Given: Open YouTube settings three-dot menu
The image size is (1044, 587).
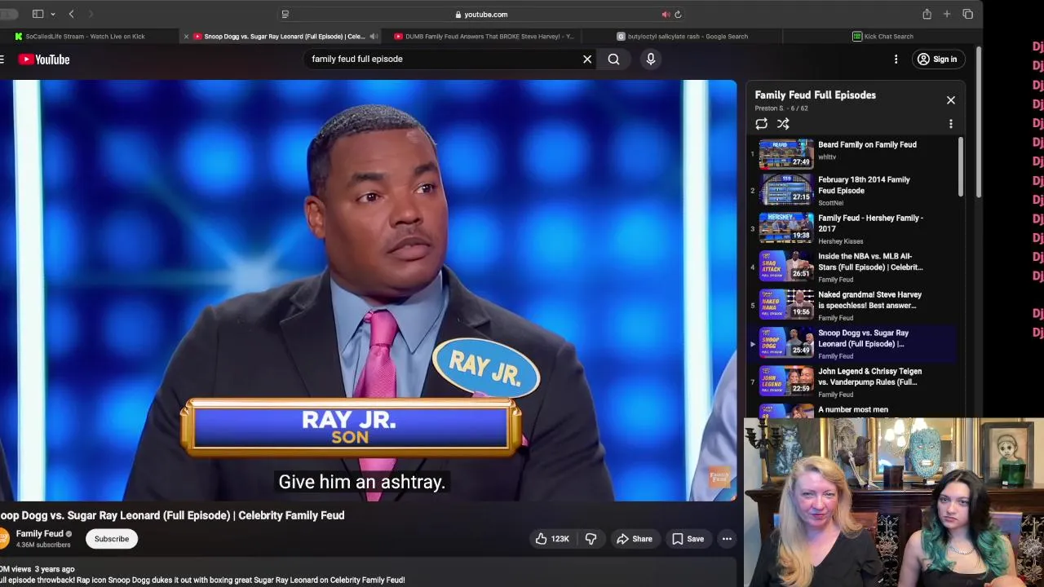Looking at the screenshot, I should 896,59.
